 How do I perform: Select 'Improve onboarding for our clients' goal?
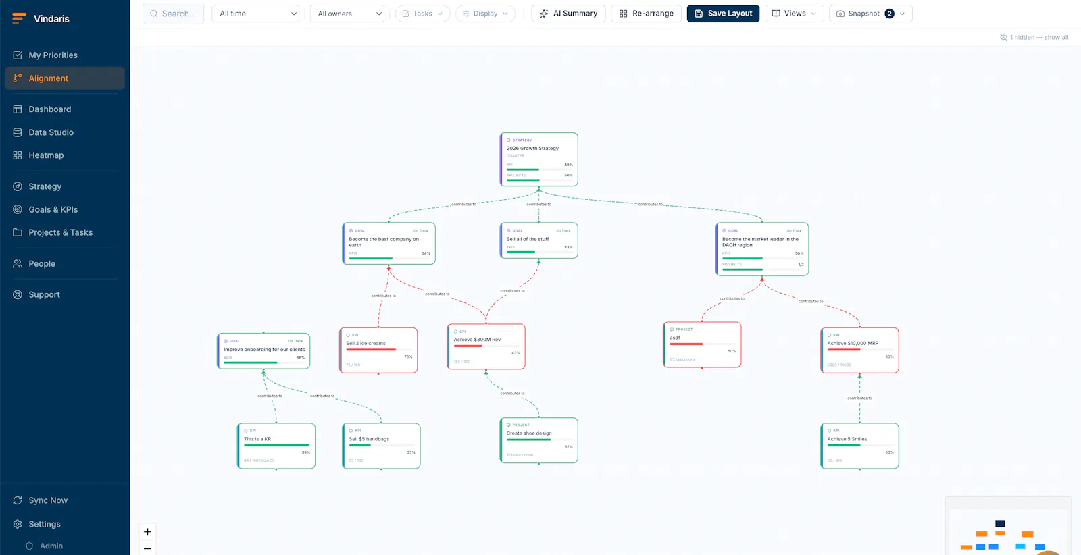tap(263, 351)
